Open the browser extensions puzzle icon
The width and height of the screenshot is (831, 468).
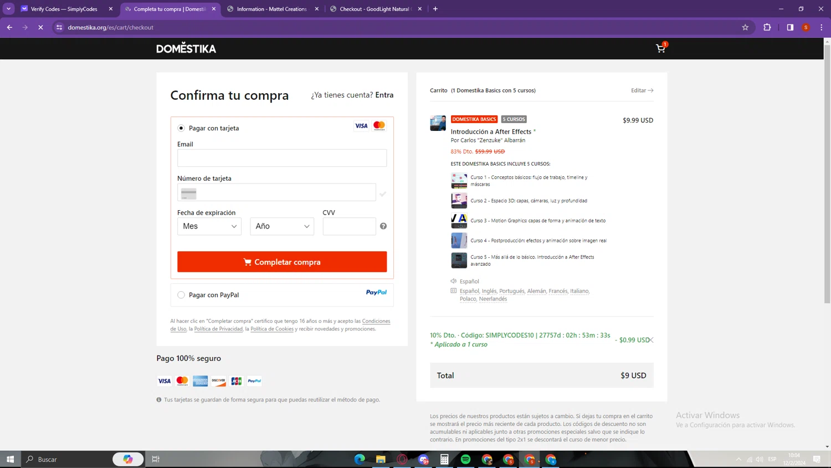coord(767,27)
